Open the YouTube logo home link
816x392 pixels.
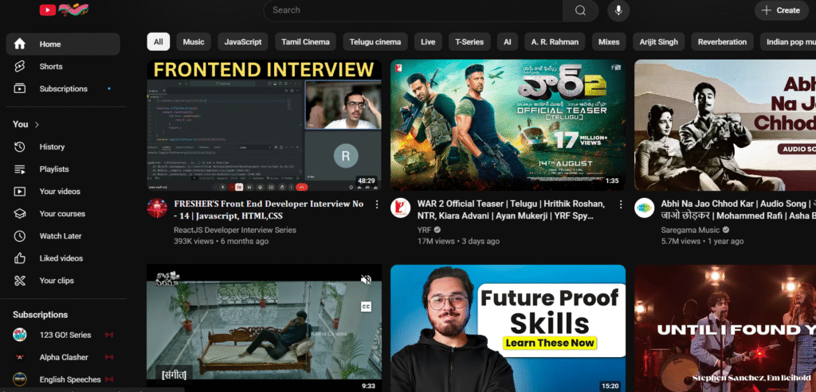(x=64, y=10)
